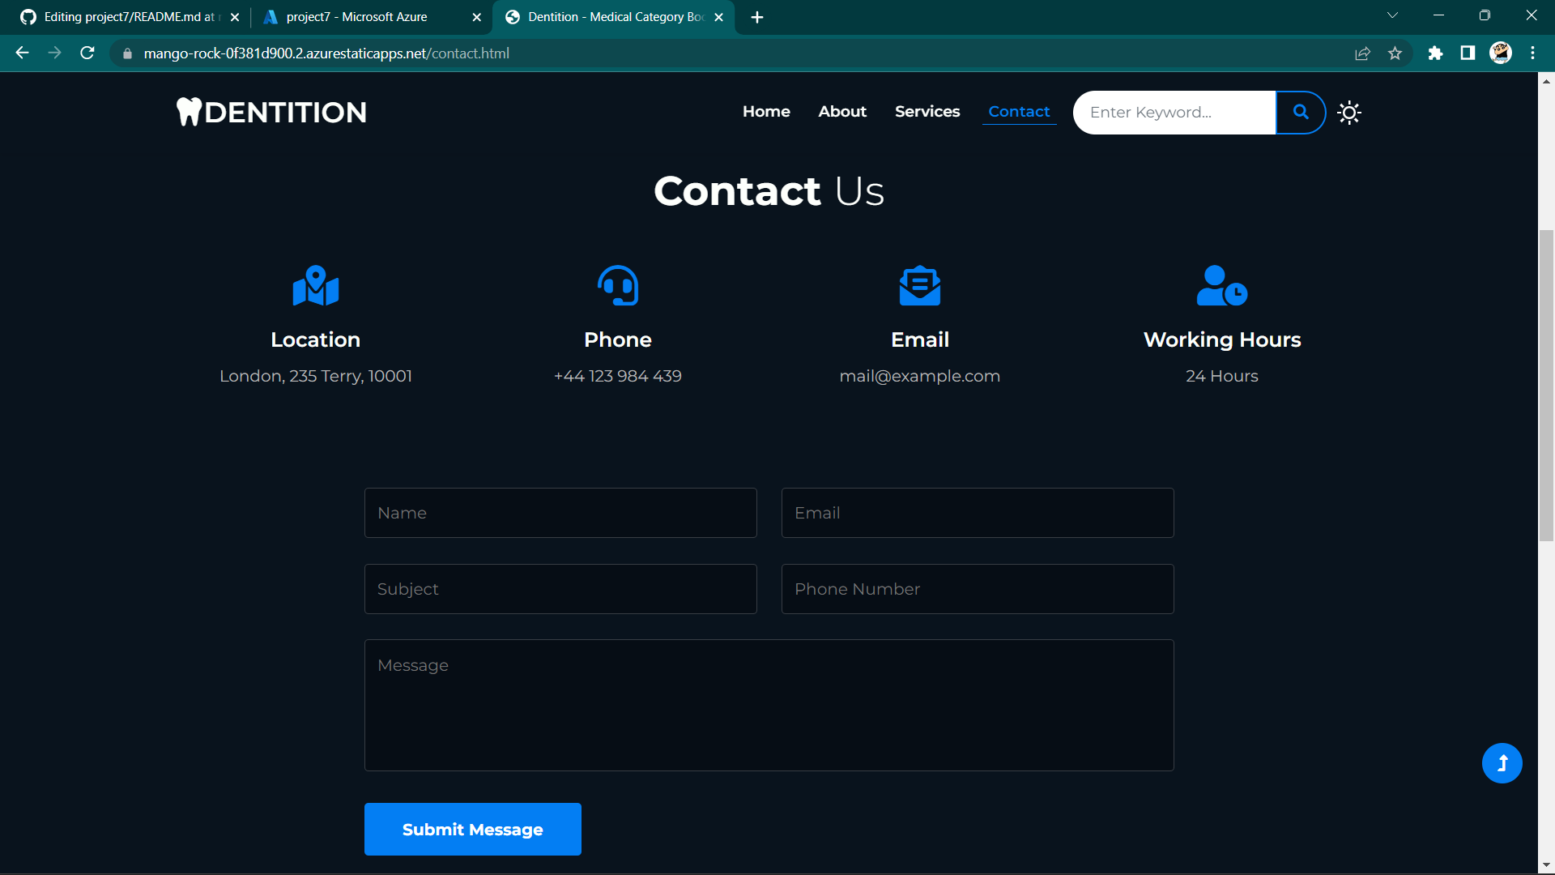The image size is (1555, 875).
Task: Click the Location map icon
Action: [x=315, y=285]
